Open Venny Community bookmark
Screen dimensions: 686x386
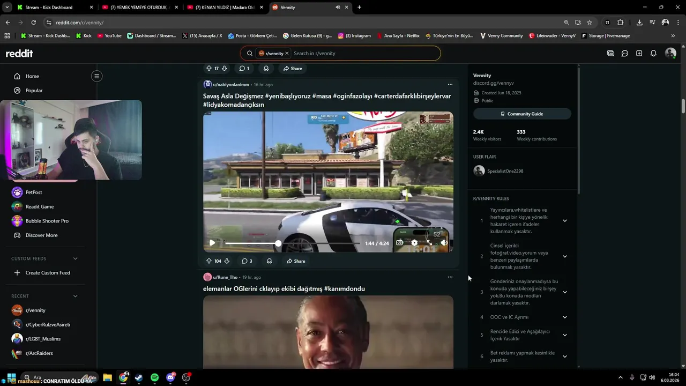(502, 36)
